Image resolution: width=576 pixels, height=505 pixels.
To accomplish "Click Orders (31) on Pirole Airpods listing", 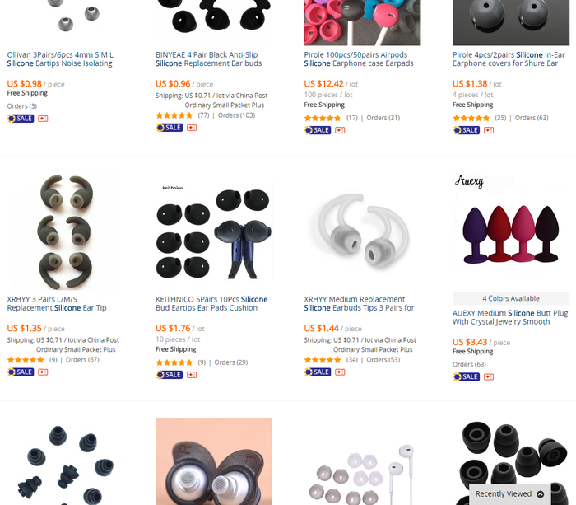I will [383, 118].
